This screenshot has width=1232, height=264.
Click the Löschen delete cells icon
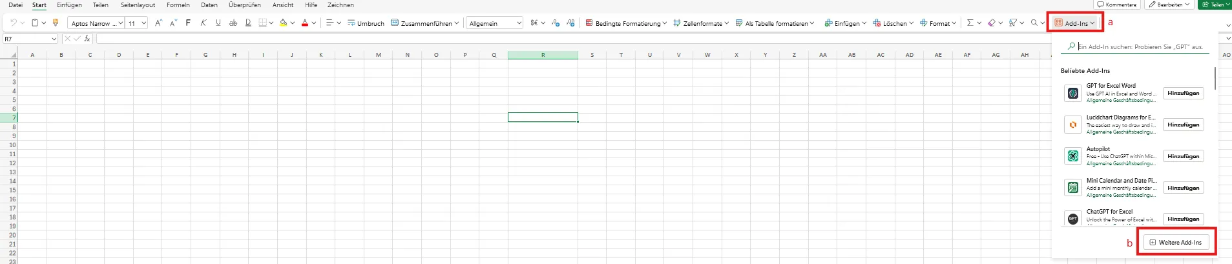[877, 23]
